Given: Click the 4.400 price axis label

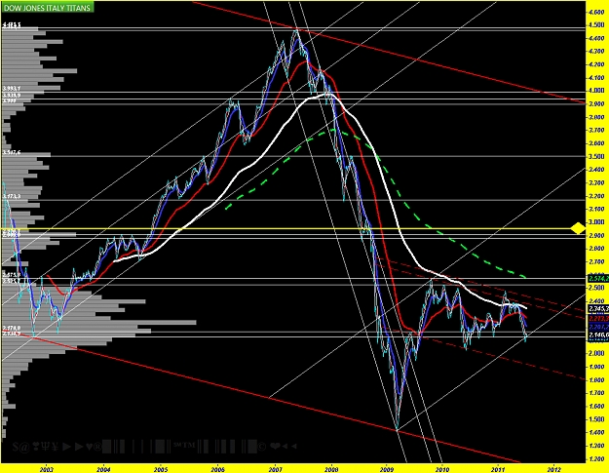Looking at the screenshot, I should pyautogui.click(x=596, y=38).
